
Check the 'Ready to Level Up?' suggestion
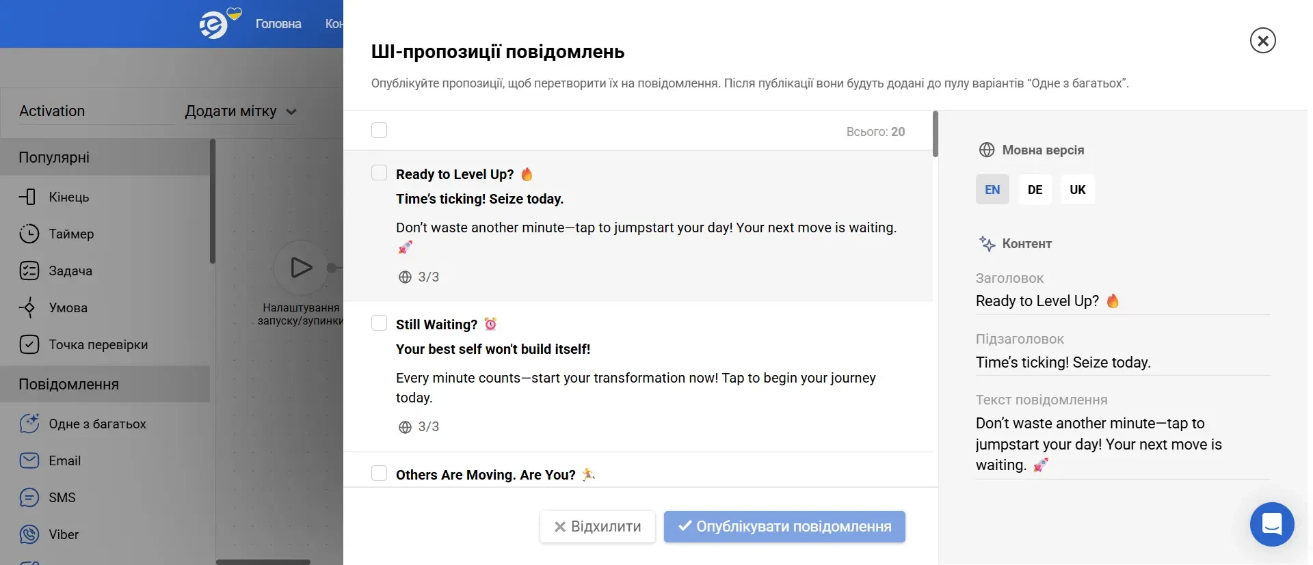tap(379, 172)
